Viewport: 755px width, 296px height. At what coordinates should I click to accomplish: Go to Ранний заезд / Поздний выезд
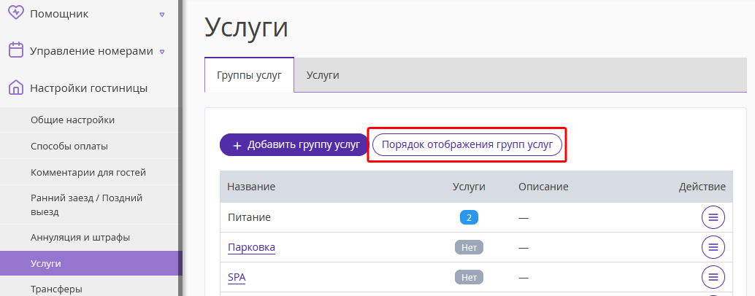pyautogui.click(x=87, y=205)
